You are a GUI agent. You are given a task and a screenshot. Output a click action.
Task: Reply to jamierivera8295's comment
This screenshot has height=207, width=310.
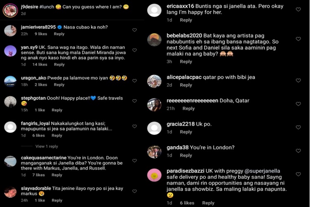point(59,34)
